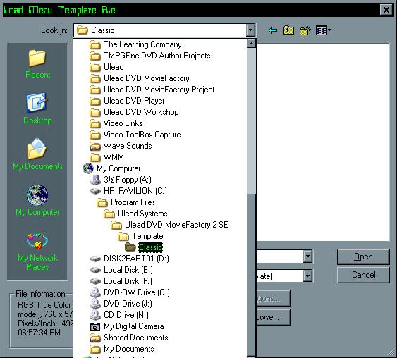
Task: Cancel the Load Menu Template dialog
Action: [x=363, y=275]
